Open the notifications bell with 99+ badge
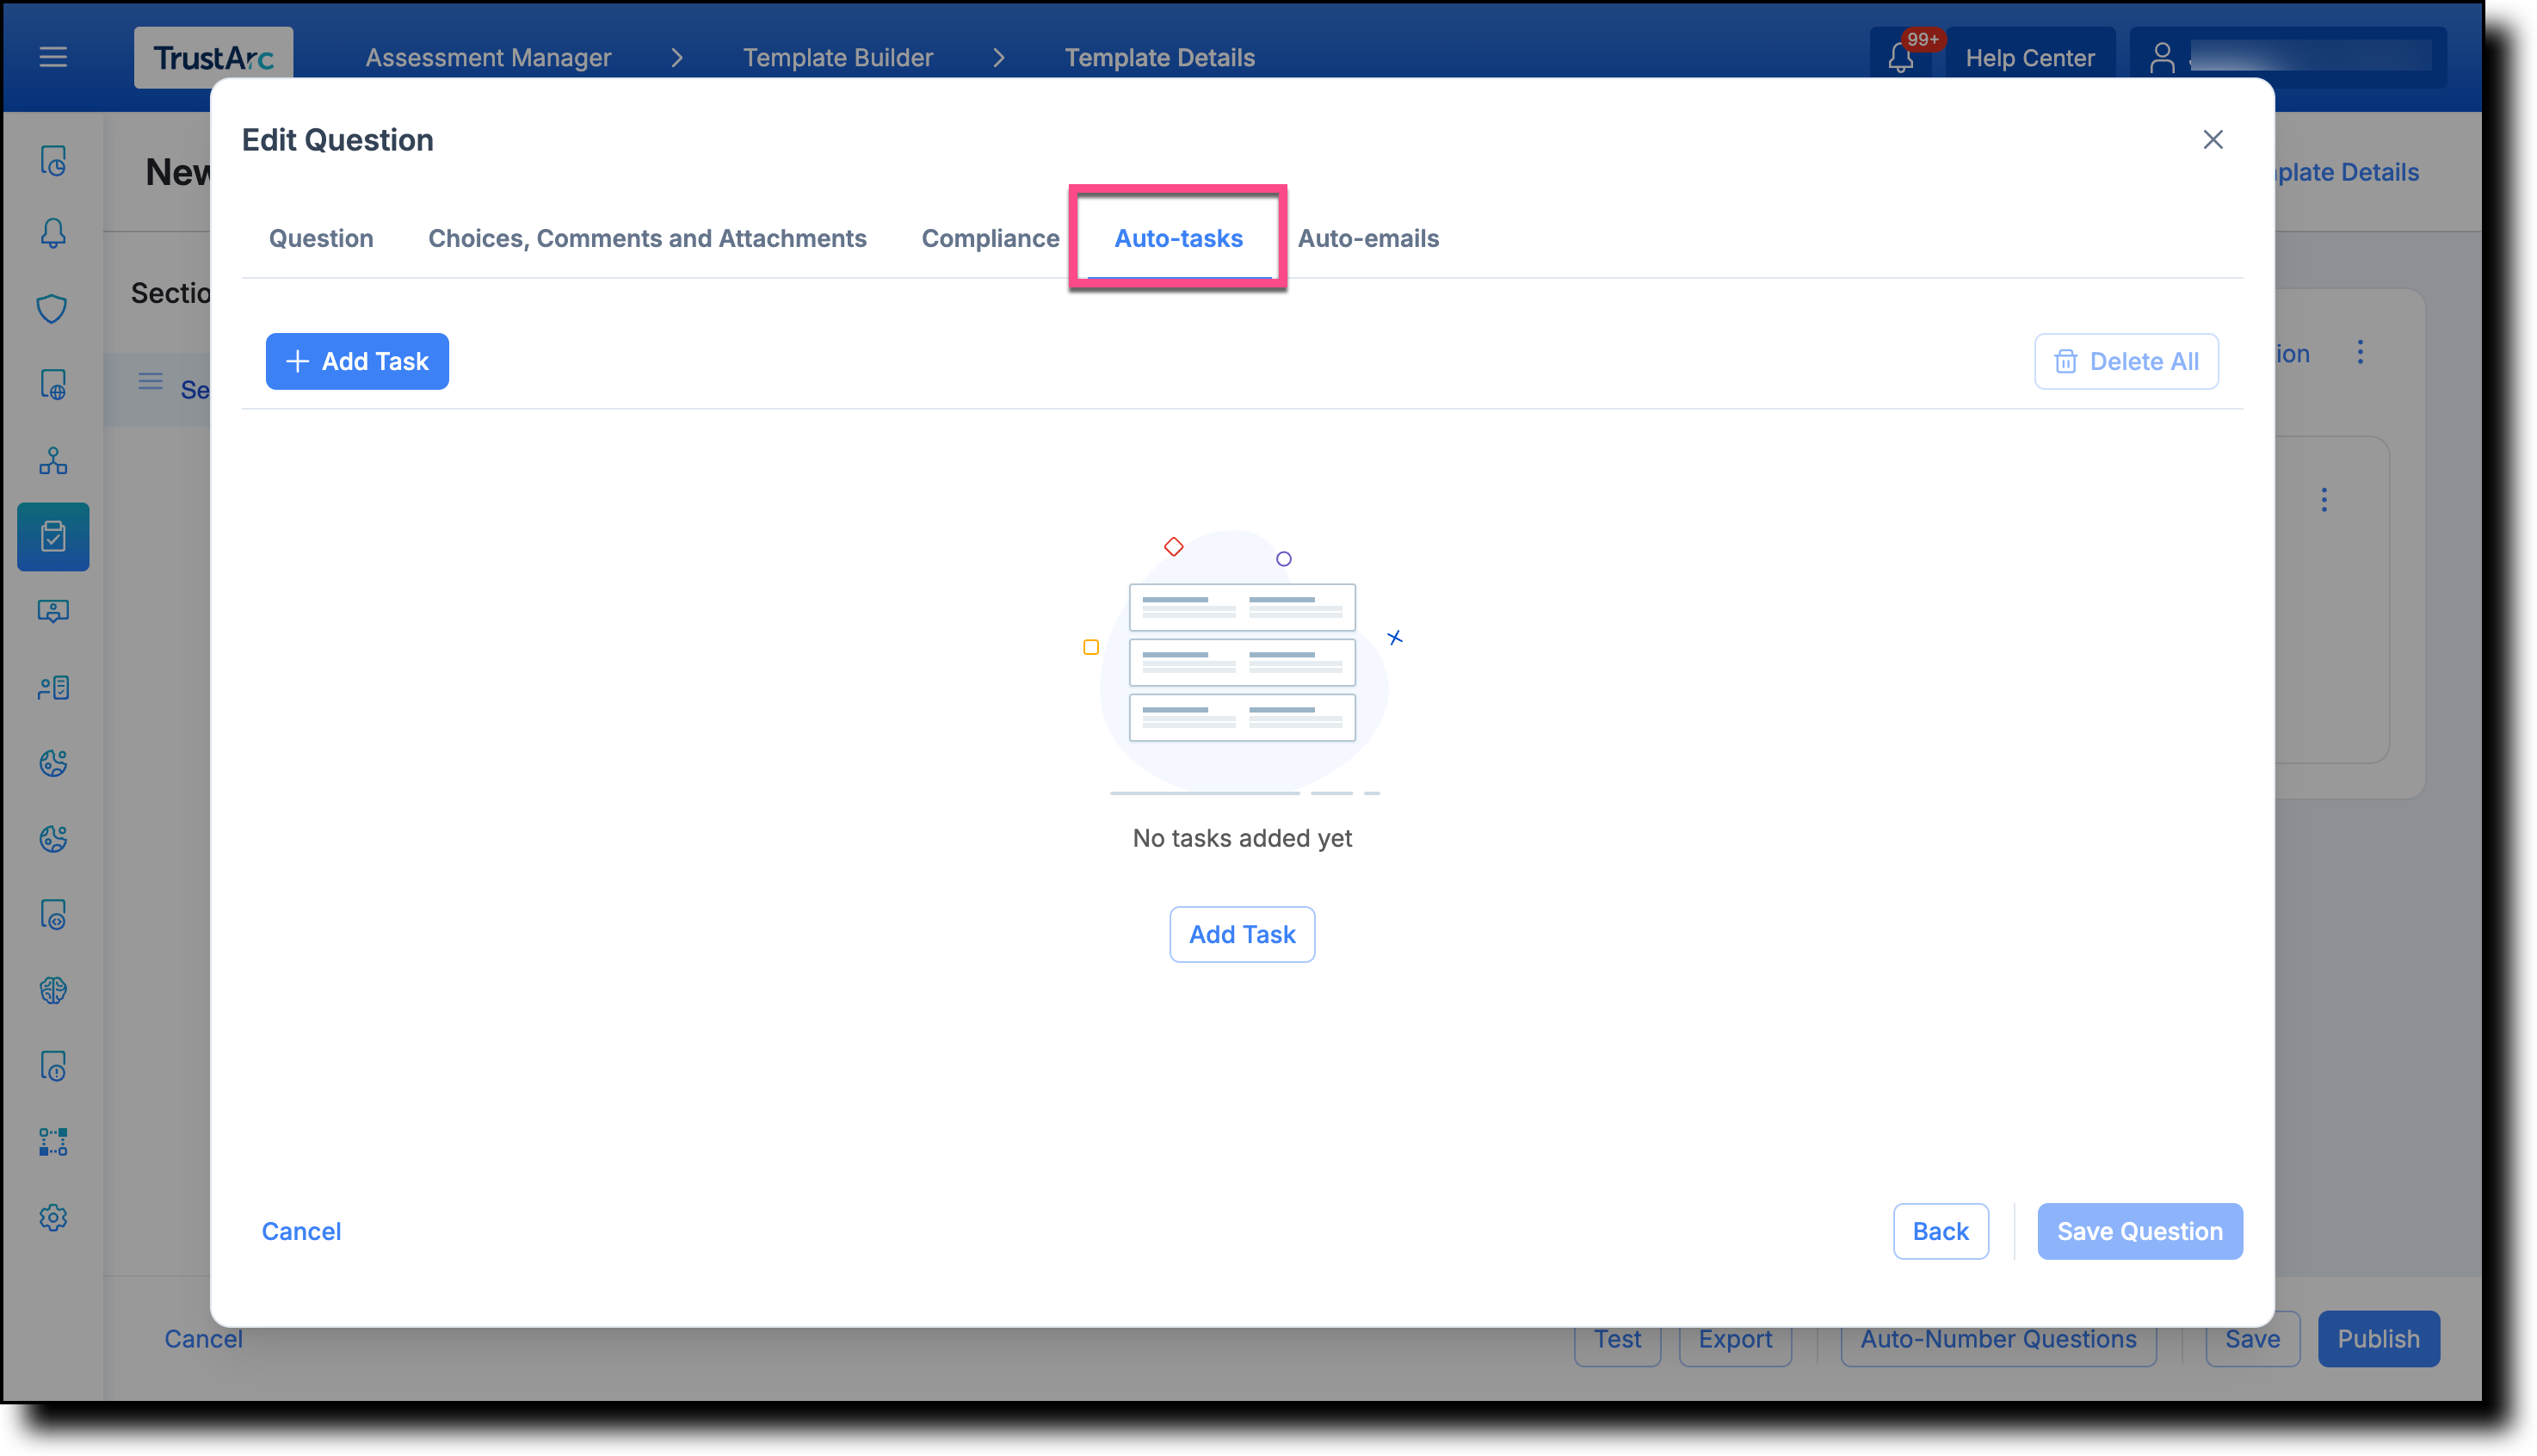 (x=1901, y=57)
